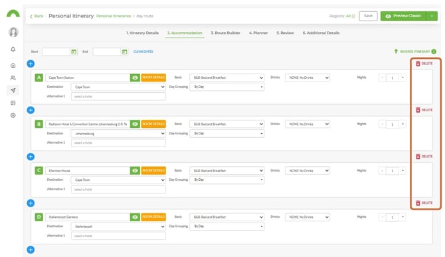Switch to the 5. Review tab
Viewport: 445px width, 257px height.
pyautogui.click(x=285, y=33)
